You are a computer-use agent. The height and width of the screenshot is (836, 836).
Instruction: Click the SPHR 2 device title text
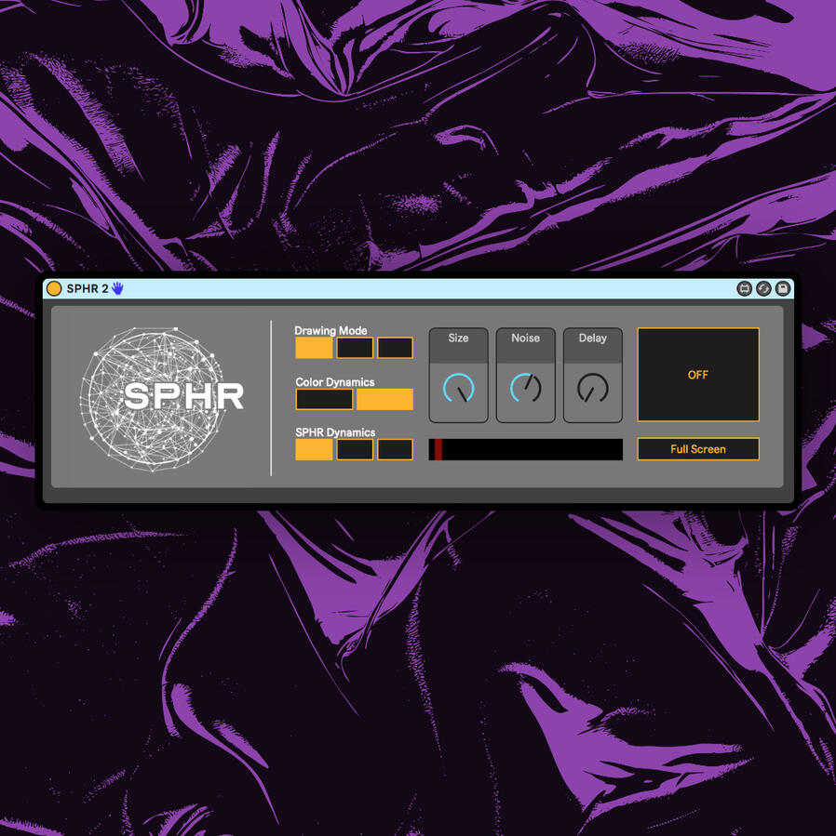click(x=88, y=288)
